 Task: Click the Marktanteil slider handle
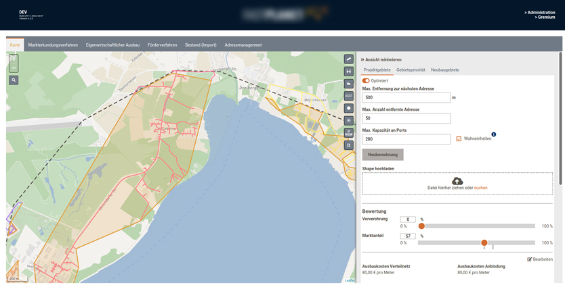coord(484,242)
